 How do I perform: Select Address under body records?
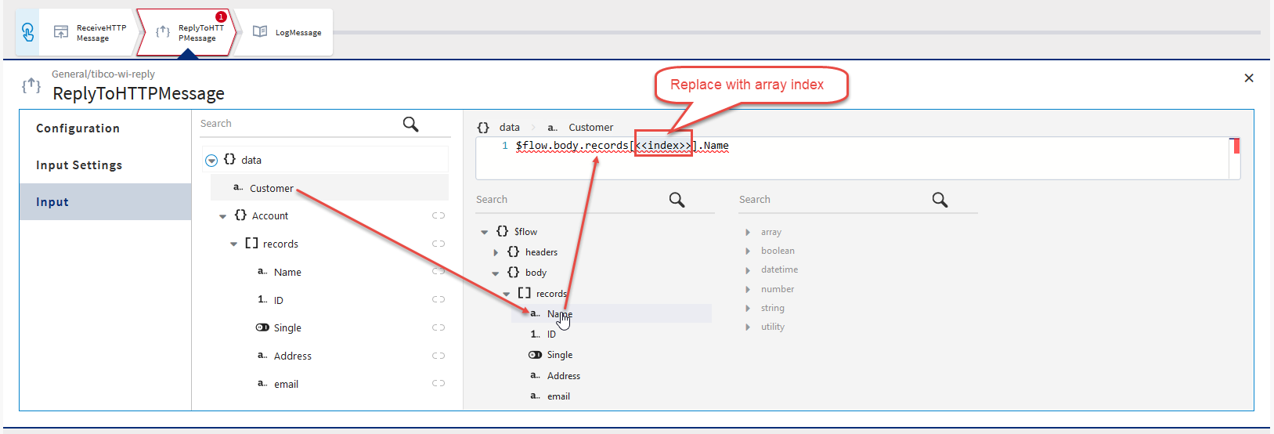pyautogui.click(x=564, y=376)
